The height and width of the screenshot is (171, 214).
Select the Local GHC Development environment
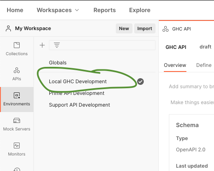pyautogui.click(x=78, y=82)
